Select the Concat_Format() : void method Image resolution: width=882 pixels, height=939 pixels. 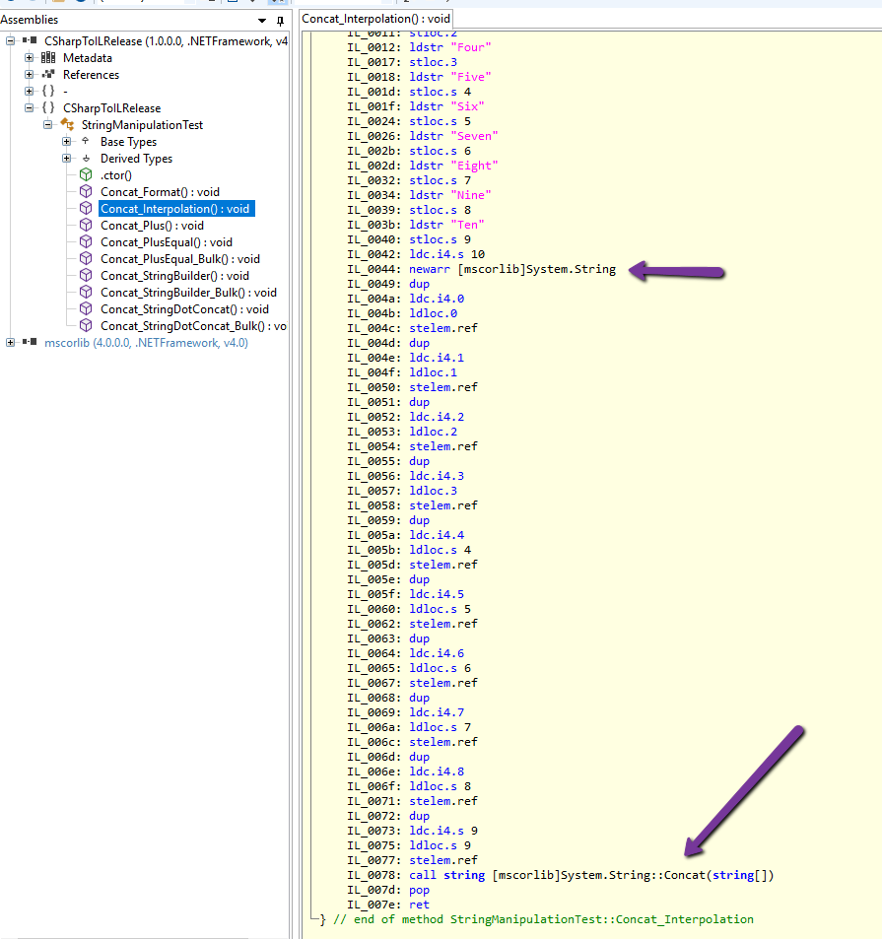tap(159, 191)
